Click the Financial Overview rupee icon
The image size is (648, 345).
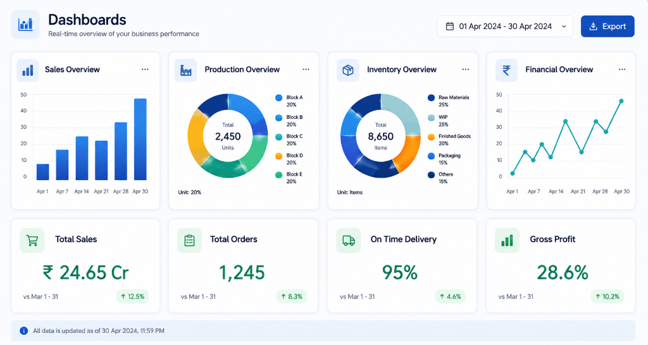[506, 70]
